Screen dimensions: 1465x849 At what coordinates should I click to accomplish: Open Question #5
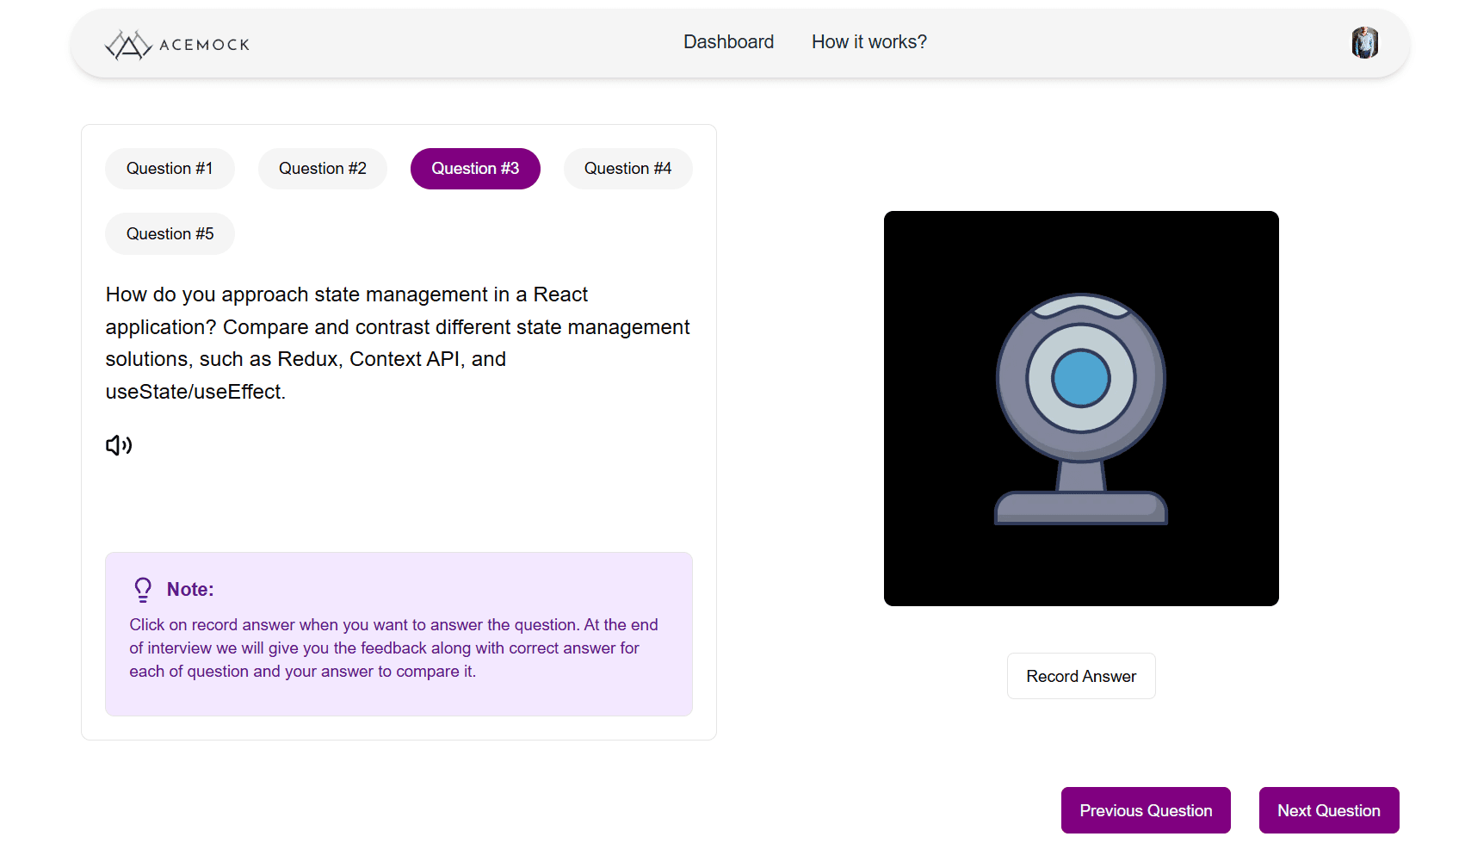point(170,233)
